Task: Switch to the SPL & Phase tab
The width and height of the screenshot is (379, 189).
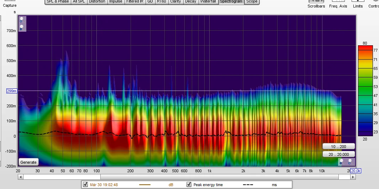Action: 58,2
